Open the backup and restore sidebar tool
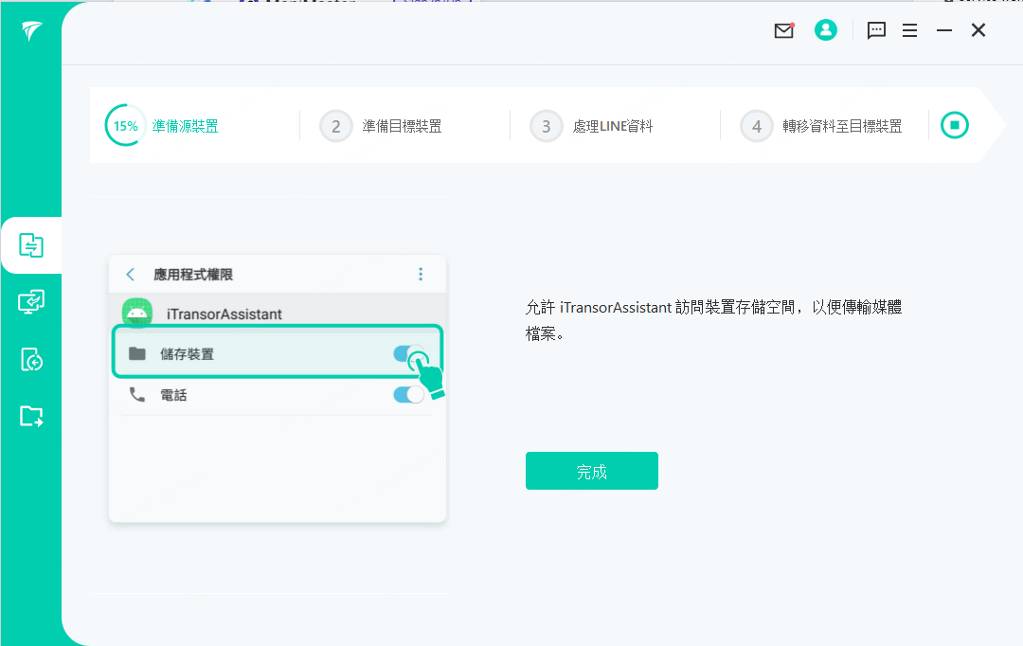Viewport: 1023px width, 646px height. 31,359
